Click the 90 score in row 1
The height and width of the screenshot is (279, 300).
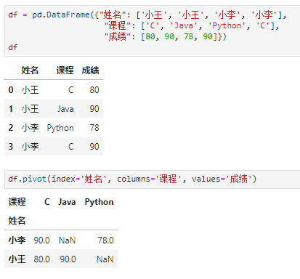(x=94, y=109)
